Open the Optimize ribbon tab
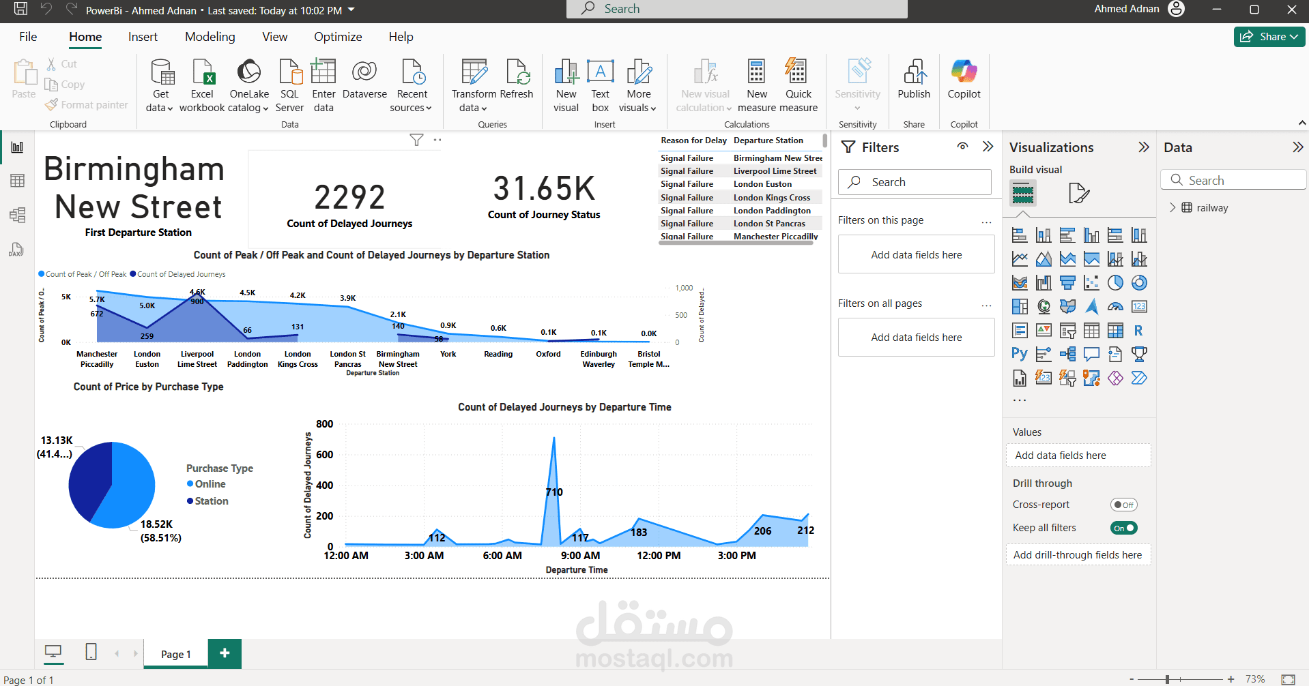 pos(338,37)
